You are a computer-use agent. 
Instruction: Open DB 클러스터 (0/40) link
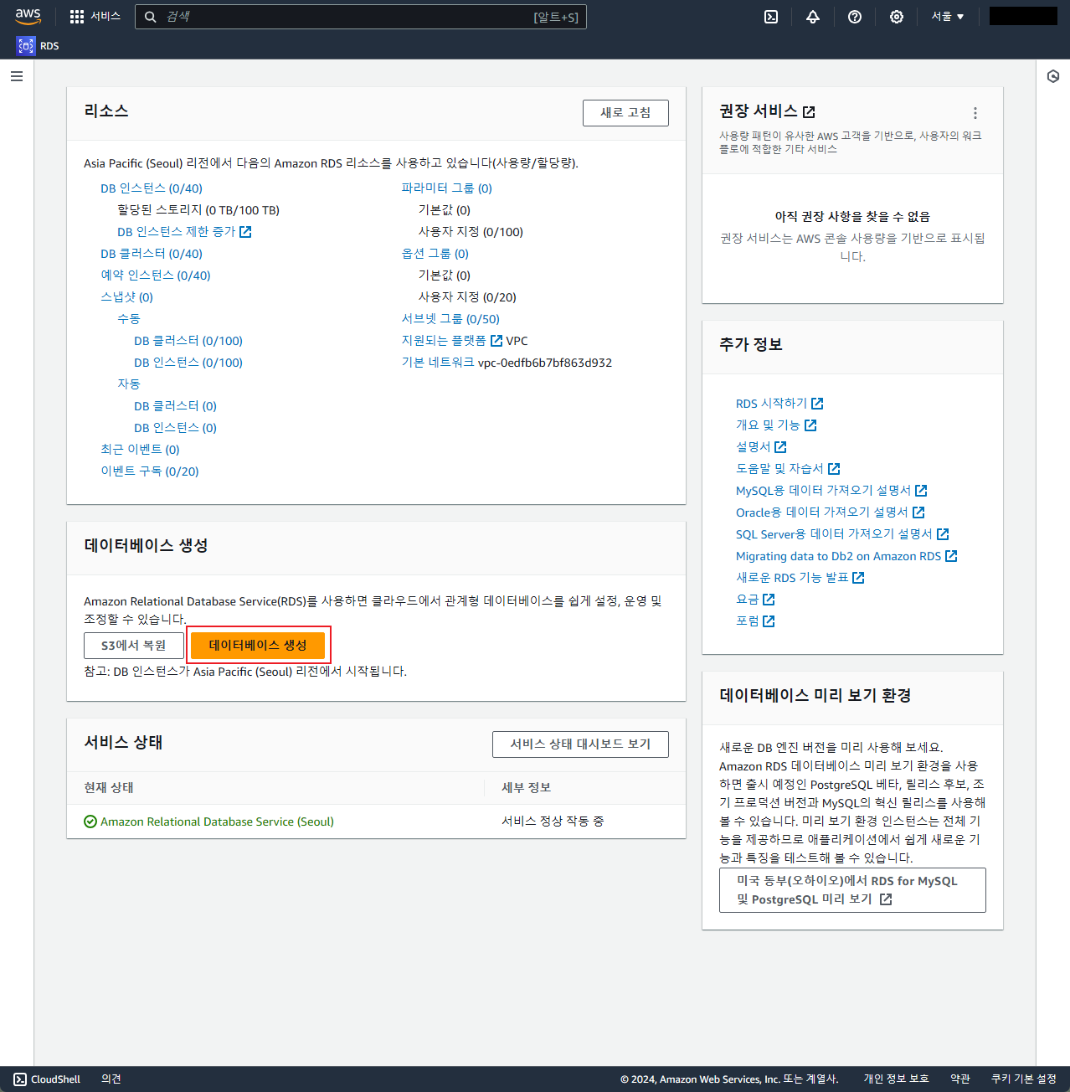coord(152,254)
